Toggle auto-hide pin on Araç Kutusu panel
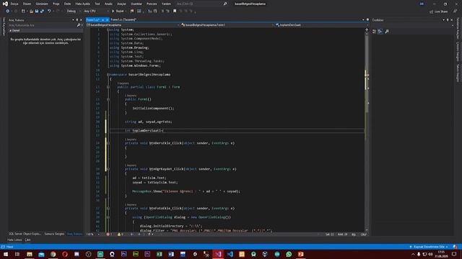The image size is (462, 259). coord(77,20)
